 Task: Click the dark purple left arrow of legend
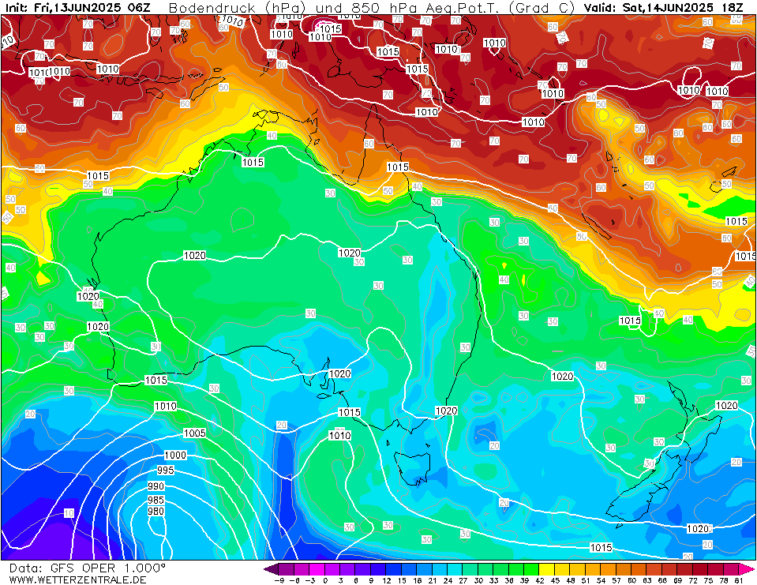271,568
